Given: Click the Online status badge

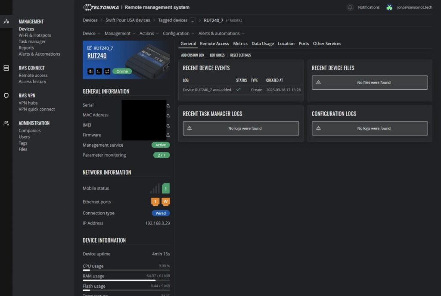Looking at the screenshot, I should (x=122, y=71).
